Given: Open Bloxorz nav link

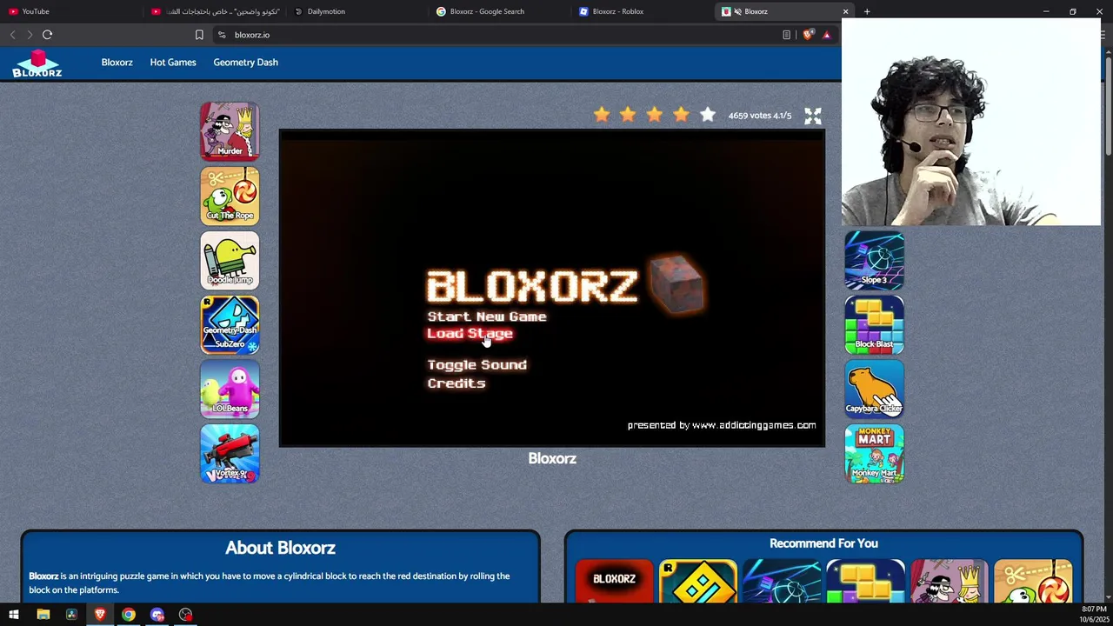Looking at the screenshot, I should [x=117, y=63].
